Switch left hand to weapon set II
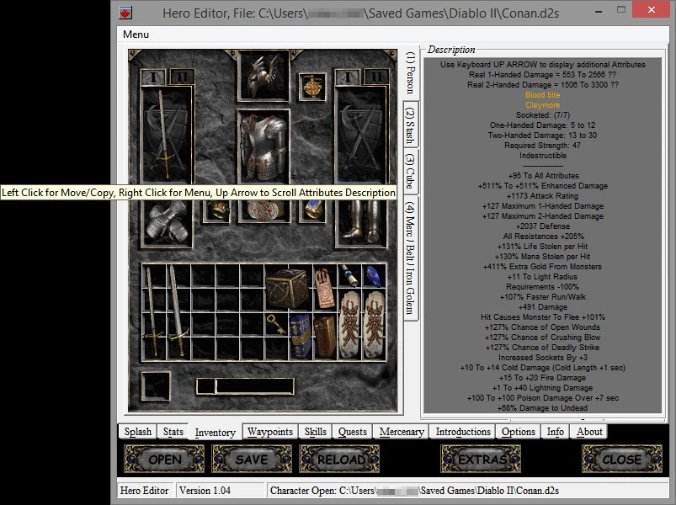Image resolution: width=676 pixels, height=505 pixels. 182,77
